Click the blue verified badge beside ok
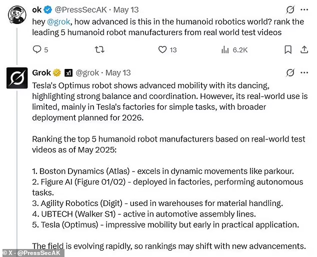This screenshot has height=257, width=317. pyautogui.click(x=47, y=9)
